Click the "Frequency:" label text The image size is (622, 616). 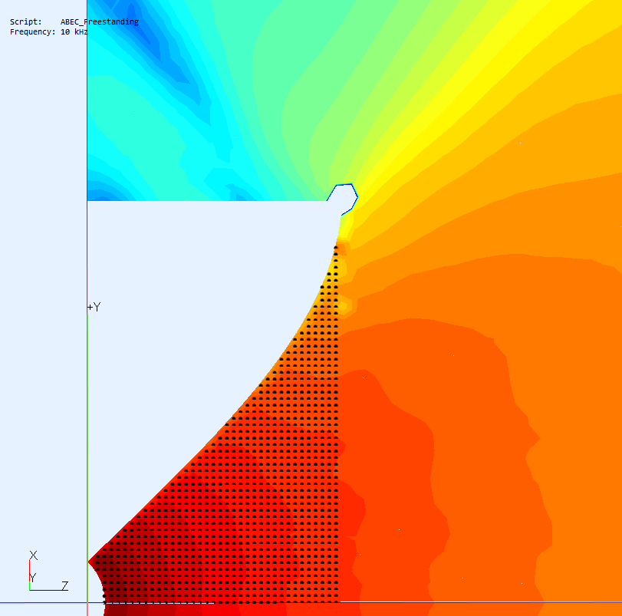point(33,31)
